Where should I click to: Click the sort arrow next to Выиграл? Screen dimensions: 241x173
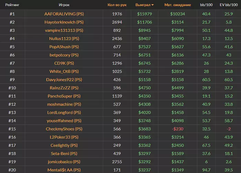(x=153, y=5)
